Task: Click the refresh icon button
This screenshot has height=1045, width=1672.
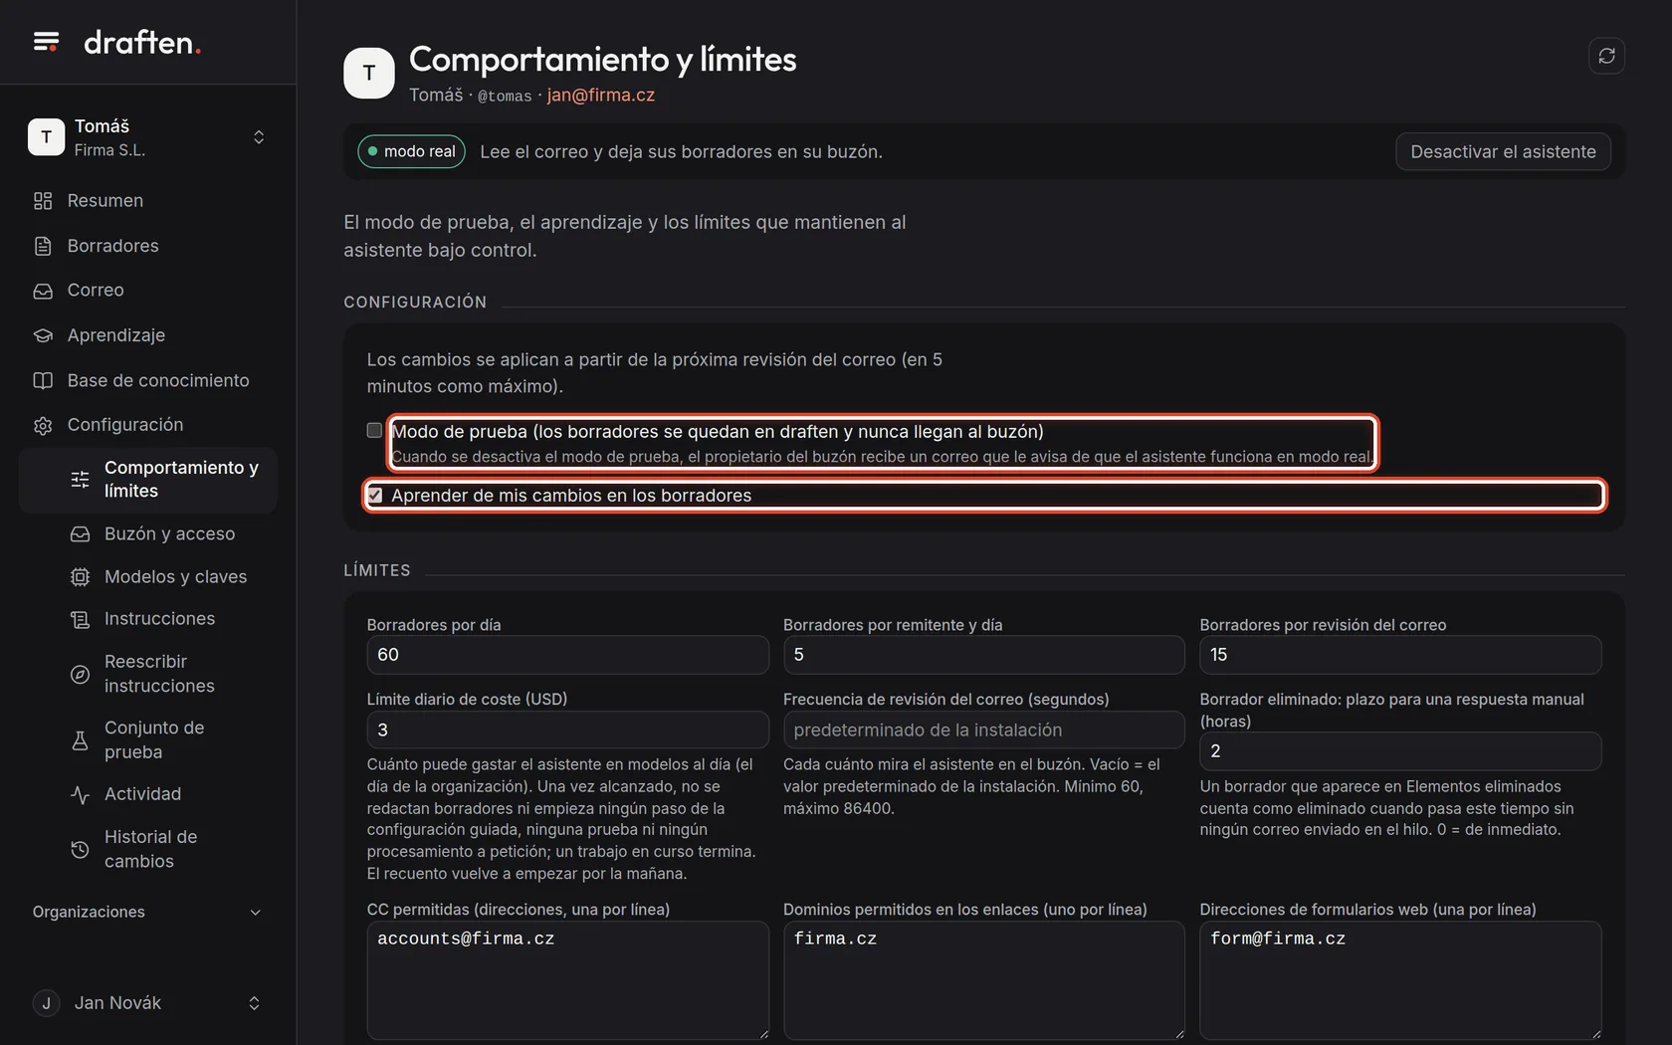Action: pos(1606,56)
